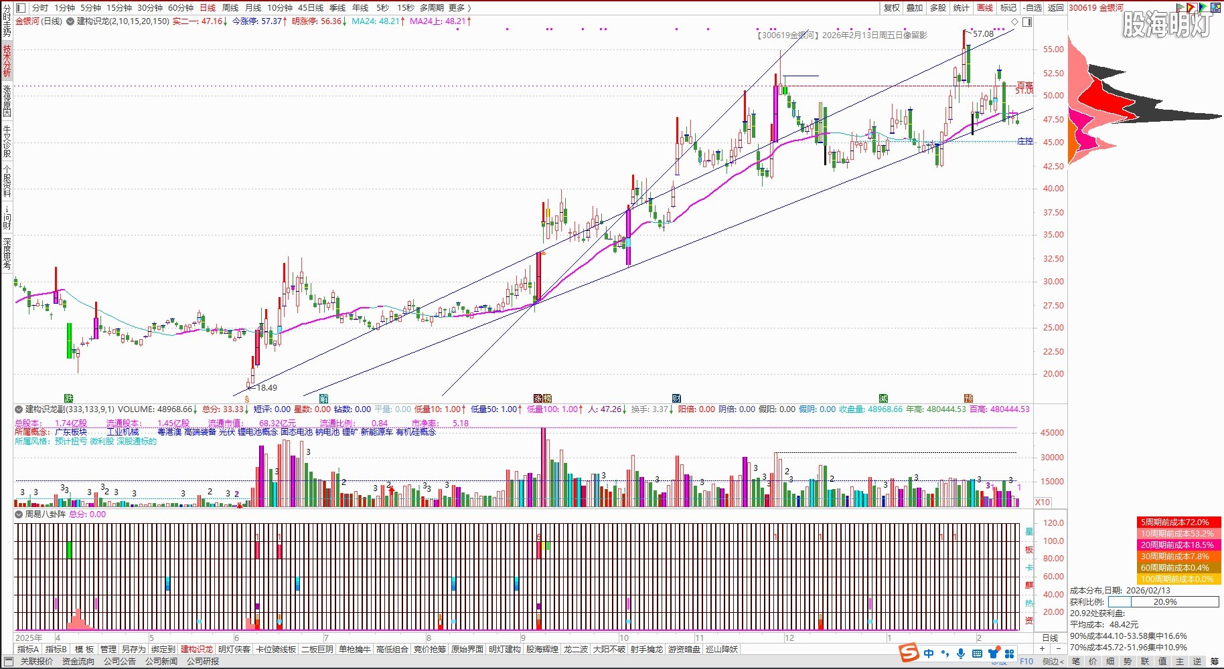
Task: Click the rightmost blue window icon top-right
Action: tap(1215, 8)
